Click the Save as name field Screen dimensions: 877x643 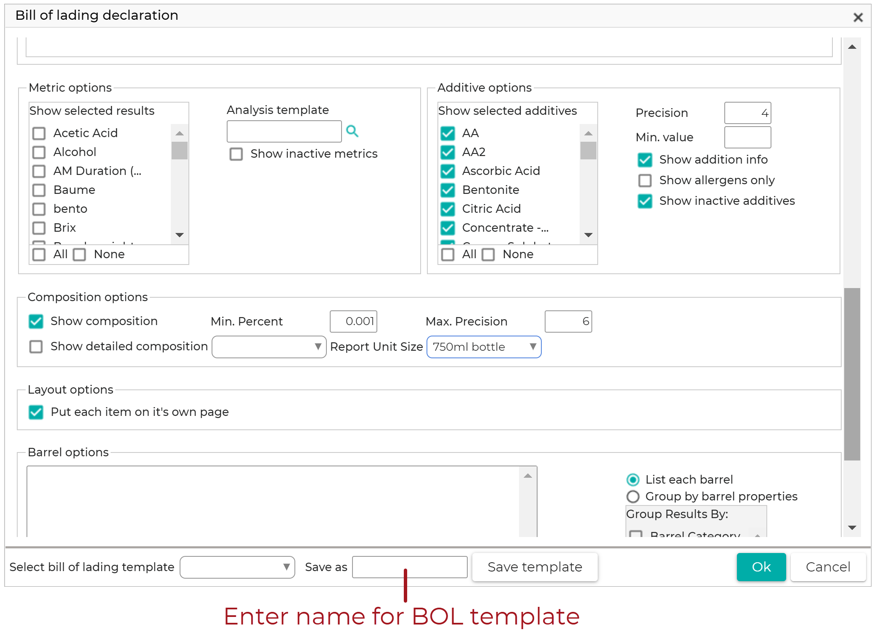(410, 567)
